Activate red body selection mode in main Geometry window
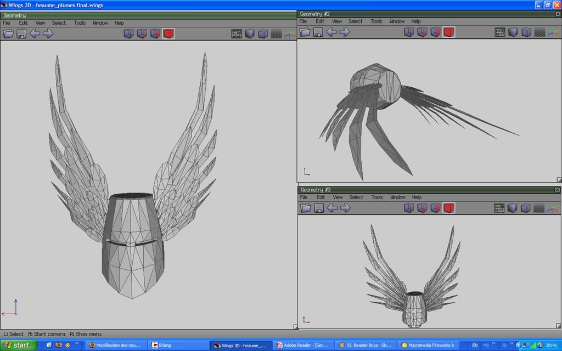The height and width of the screenshot is (351, 562). point(168,33)
